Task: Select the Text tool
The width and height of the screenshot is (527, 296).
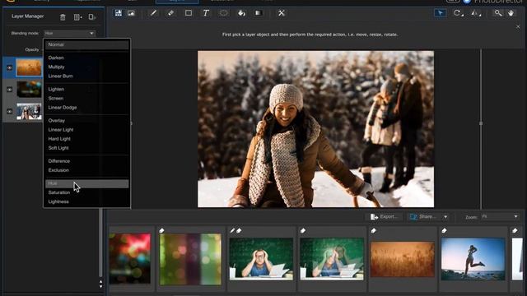Action: (x=206, y=13)
